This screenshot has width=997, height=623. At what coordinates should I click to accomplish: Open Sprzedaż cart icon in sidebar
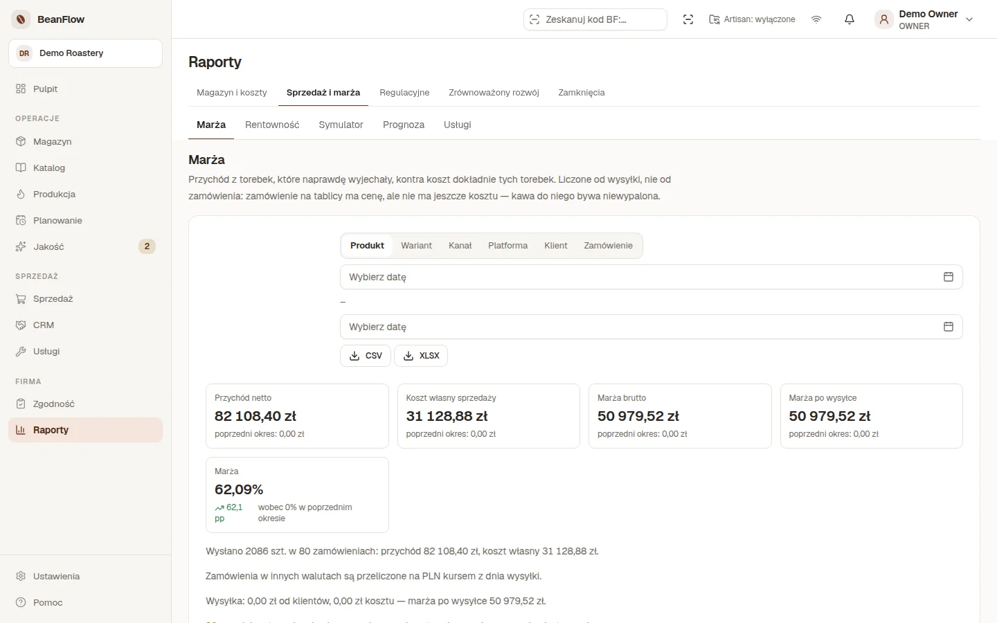21,299
